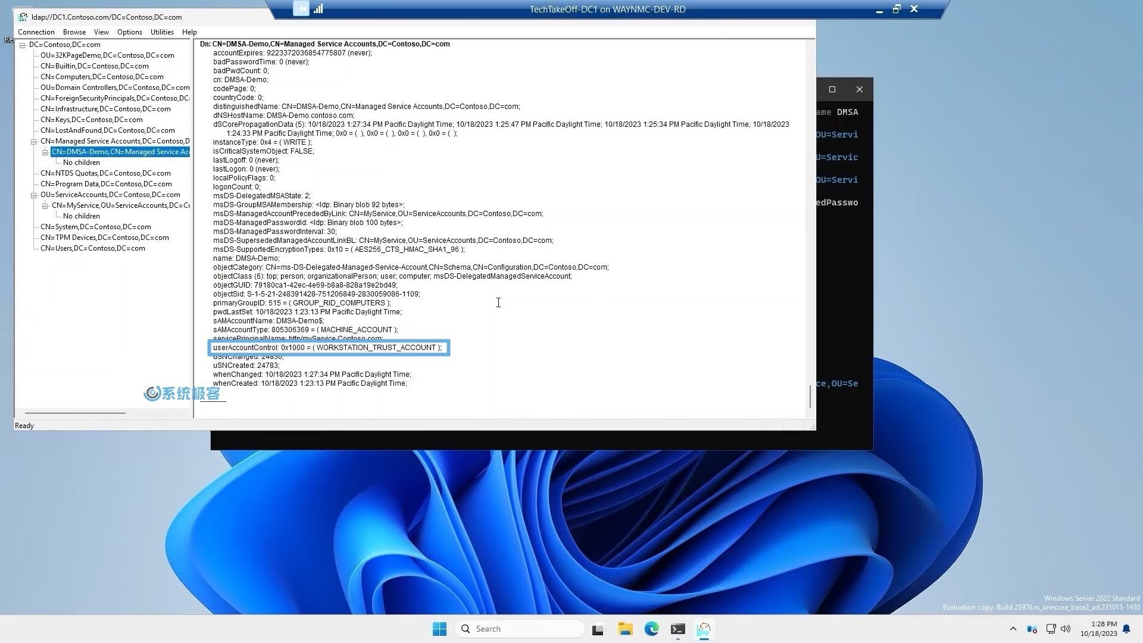Select CN=System,DC=Contoso,DC=com entry
This screenshot has width=1143, height=643.
(96, 227)
